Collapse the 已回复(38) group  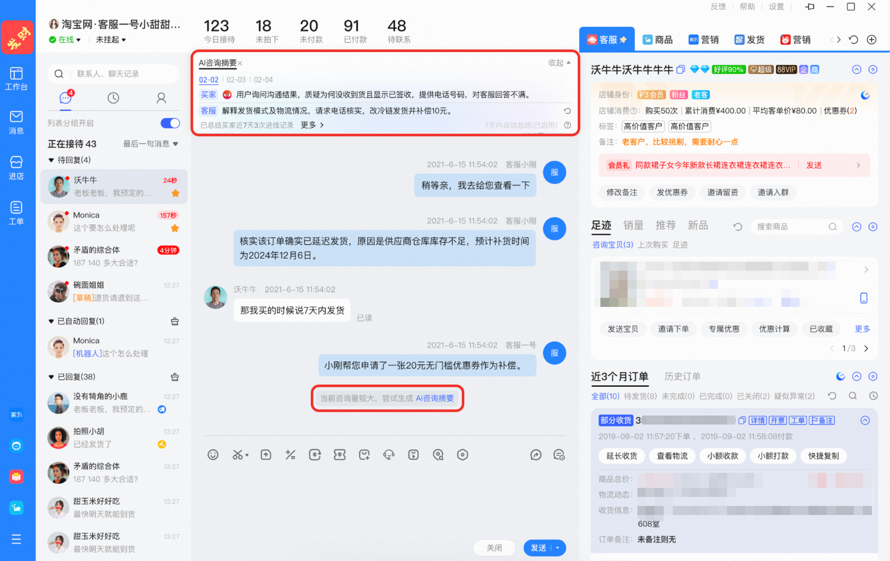click(x=51, y=377)
